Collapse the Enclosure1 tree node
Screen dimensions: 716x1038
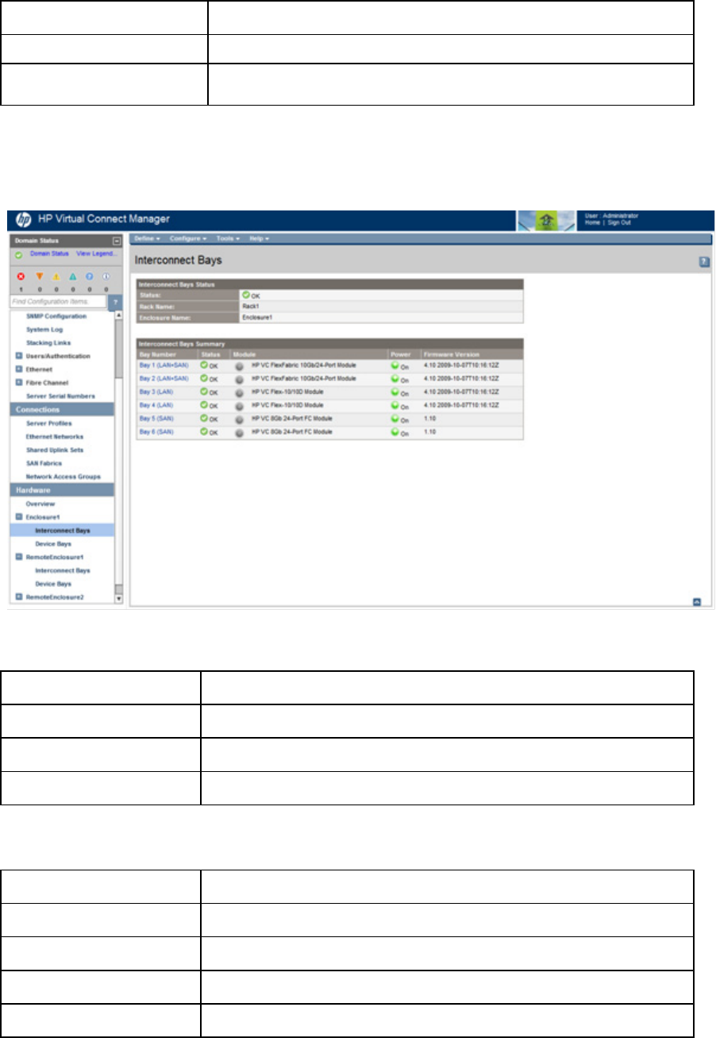(x=18, y=516)
